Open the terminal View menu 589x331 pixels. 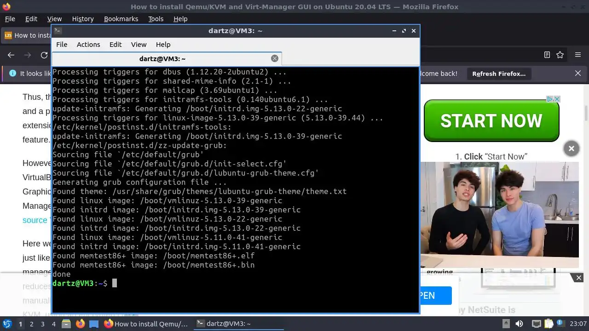click(139, 45)
